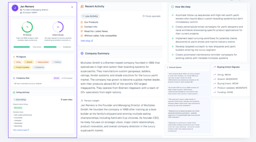Click the Buying Intent Signals trend icon
The image size is (256, 142).
pos(215,67)
